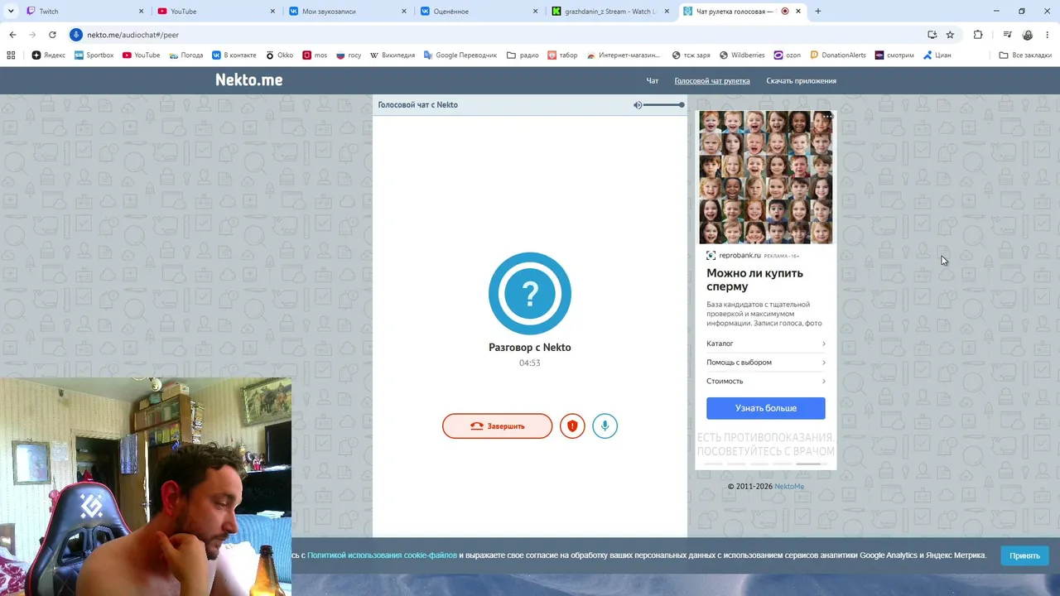1060x596 pixels.
Task: Switch to the Мои звукозаписи tab
Action: (348, 12)
